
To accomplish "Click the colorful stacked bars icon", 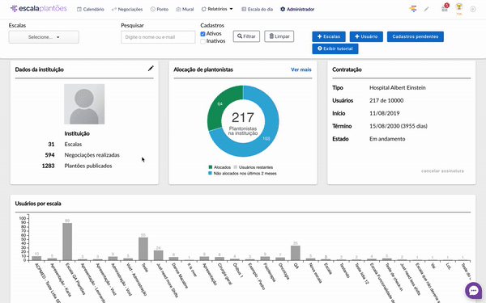I will tap(413, 9).
